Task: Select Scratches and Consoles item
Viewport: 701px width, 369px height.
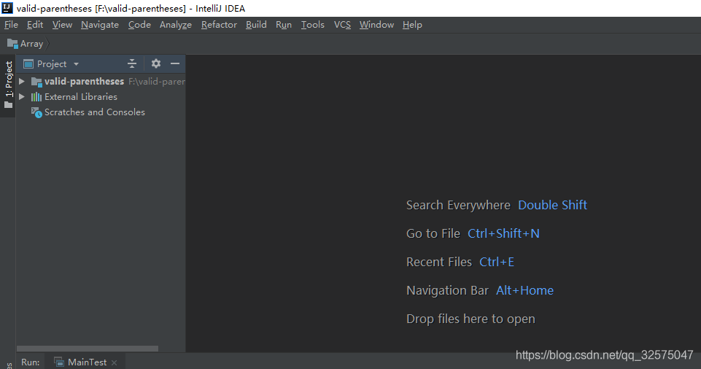Action: coord(95,112)
